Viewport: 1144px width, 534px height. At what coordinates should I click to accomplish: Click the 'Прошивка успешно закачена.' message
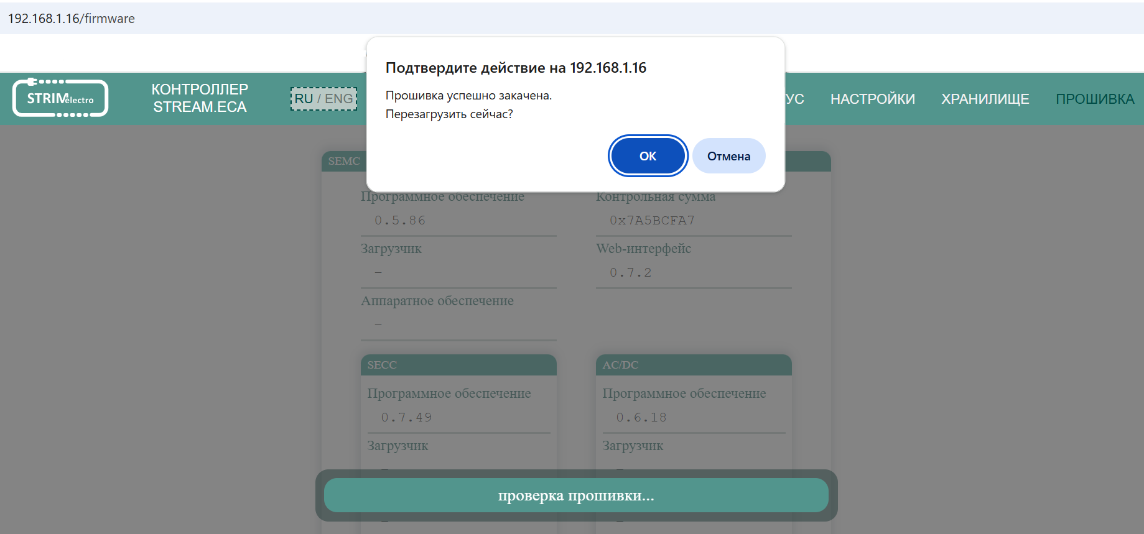(468, 95)
